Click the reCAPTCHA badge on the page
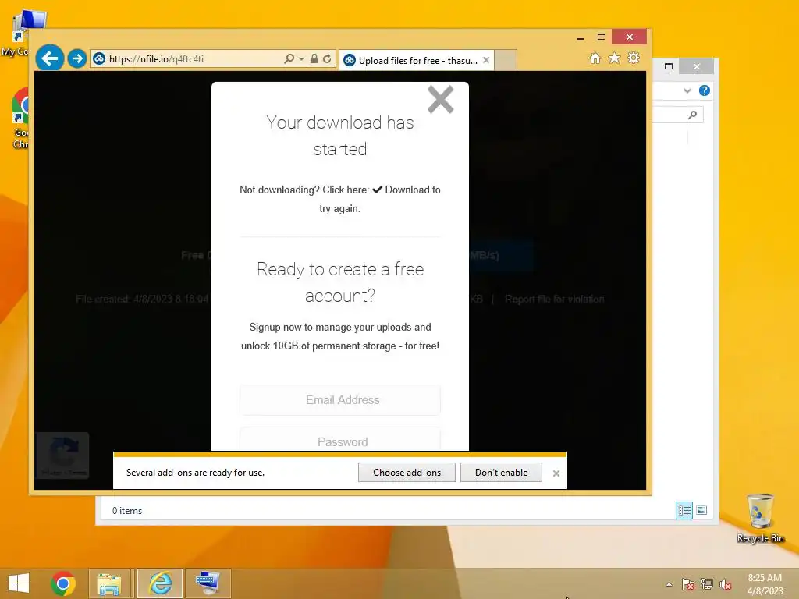799x599 pixels. (62, 455)
